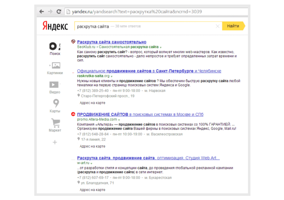Image resolution: width=284 pixels, height=200 pixels.
Task: Click Адрес на карте under Старо-Петергофский
Action: [x=92, y=103]
